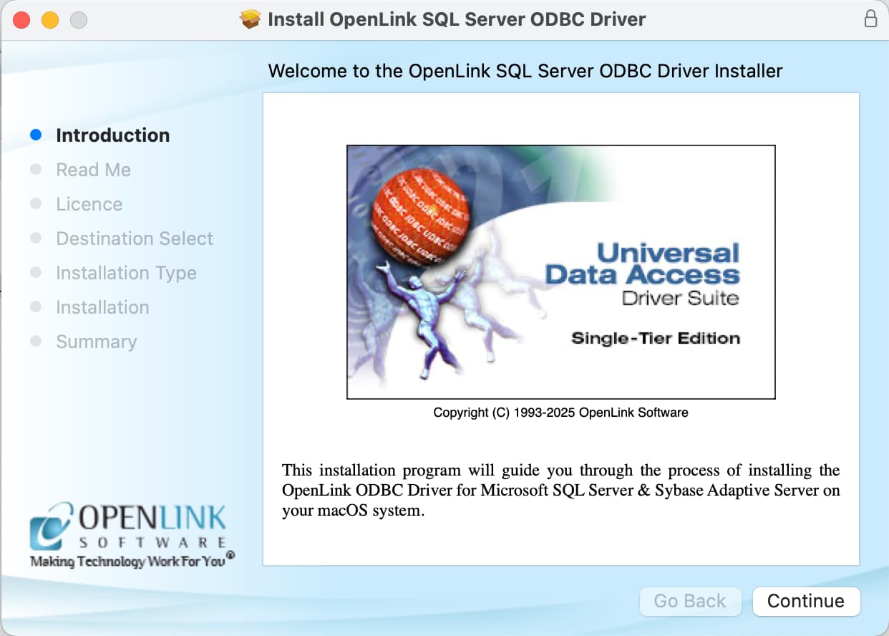Go to the Destination Select step
Screen dimensions: 889x636
135,238
